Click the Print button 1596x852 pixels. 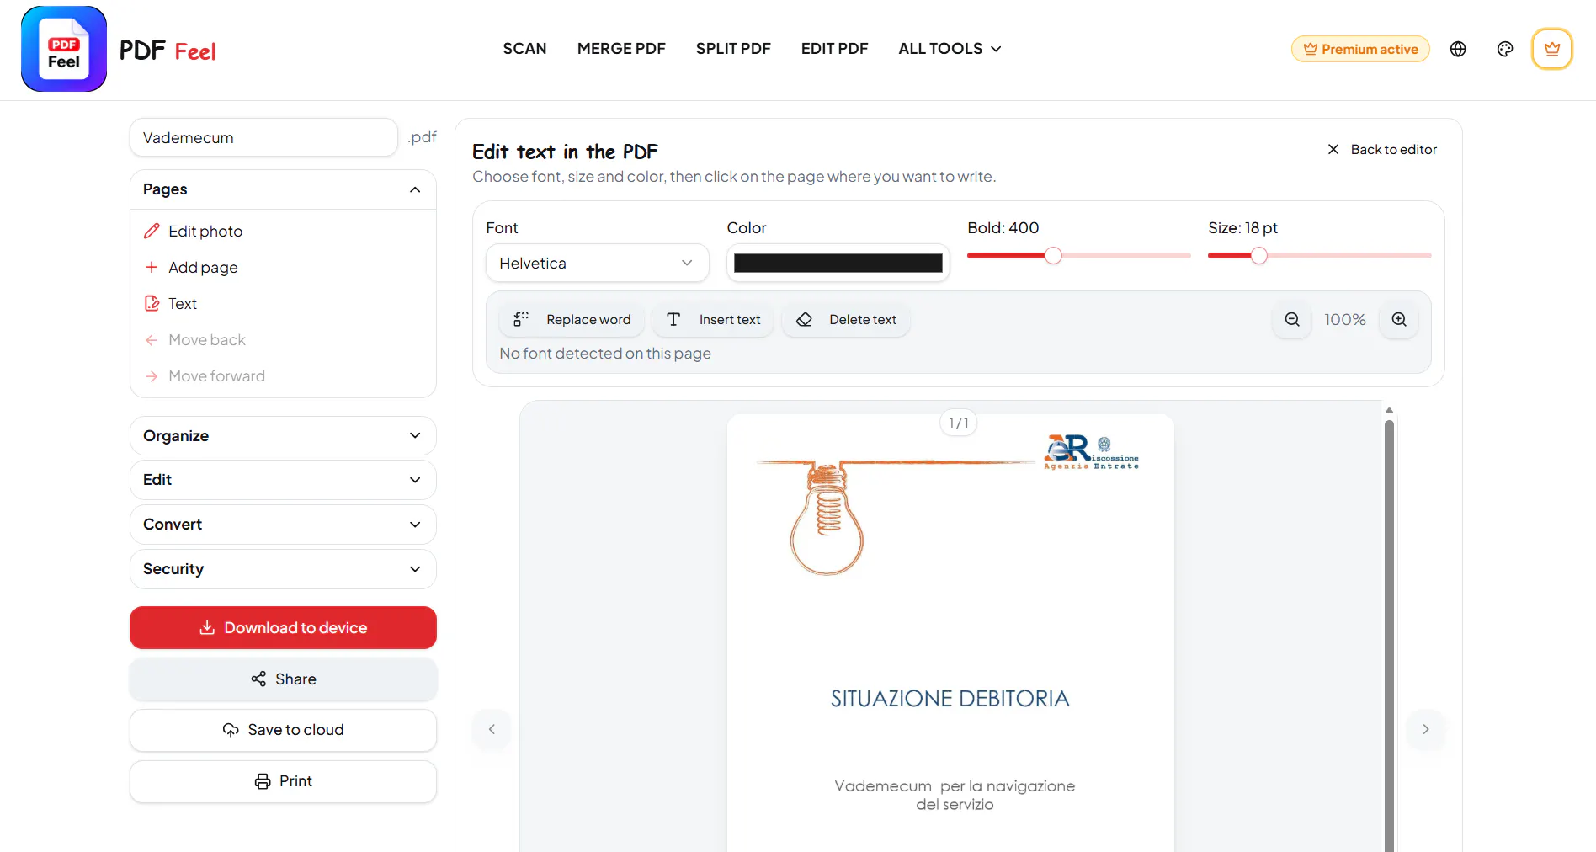[283, 781]
